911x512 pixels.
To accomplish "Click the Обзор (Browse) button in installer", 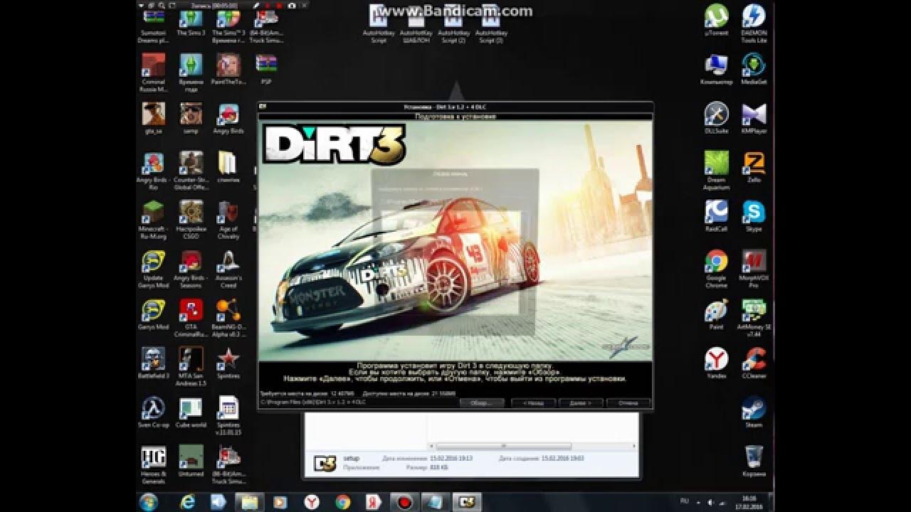I will click(482, 403).
